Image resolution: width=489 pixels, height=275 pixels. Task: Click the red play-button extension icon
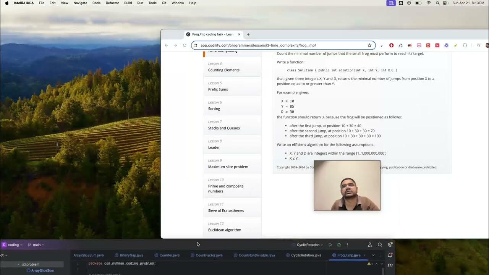pyautogui.click(x=437, y=45)
